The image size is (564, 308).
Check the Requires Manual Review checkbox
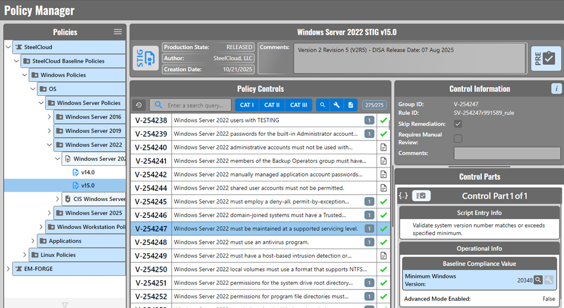458,138
